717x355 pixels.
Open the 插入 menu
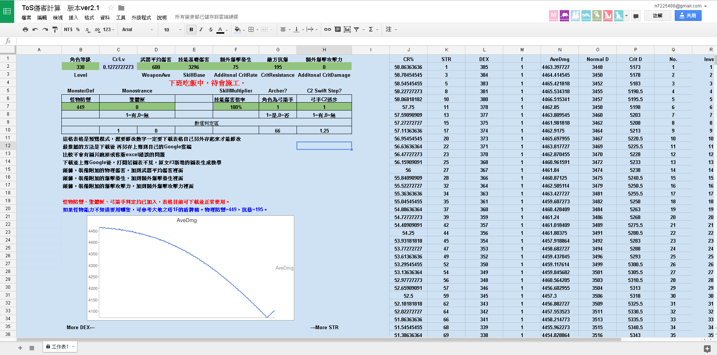(x=73, y=18)
